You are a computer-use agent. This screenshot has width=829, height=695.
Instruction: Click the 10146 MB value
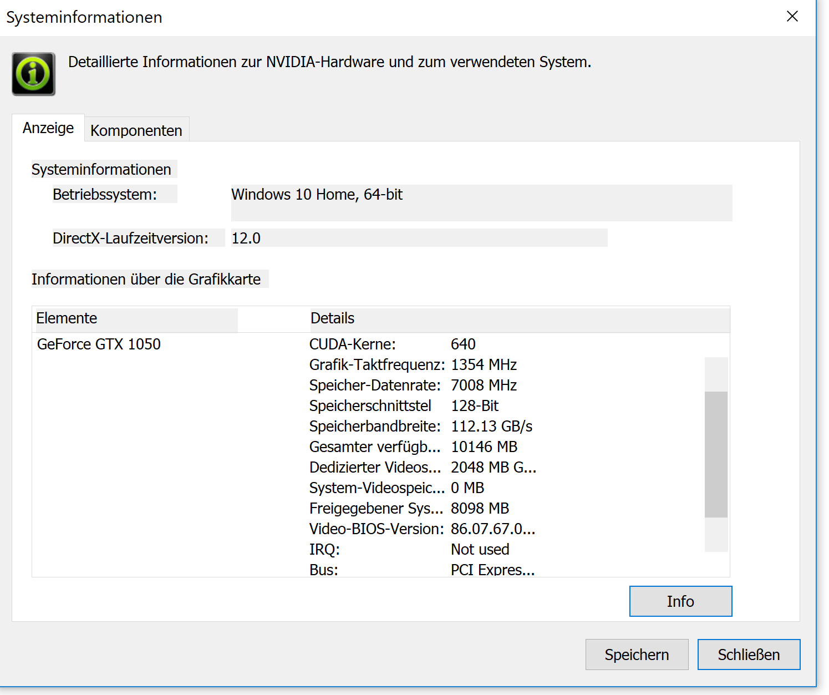click(484, 447)
